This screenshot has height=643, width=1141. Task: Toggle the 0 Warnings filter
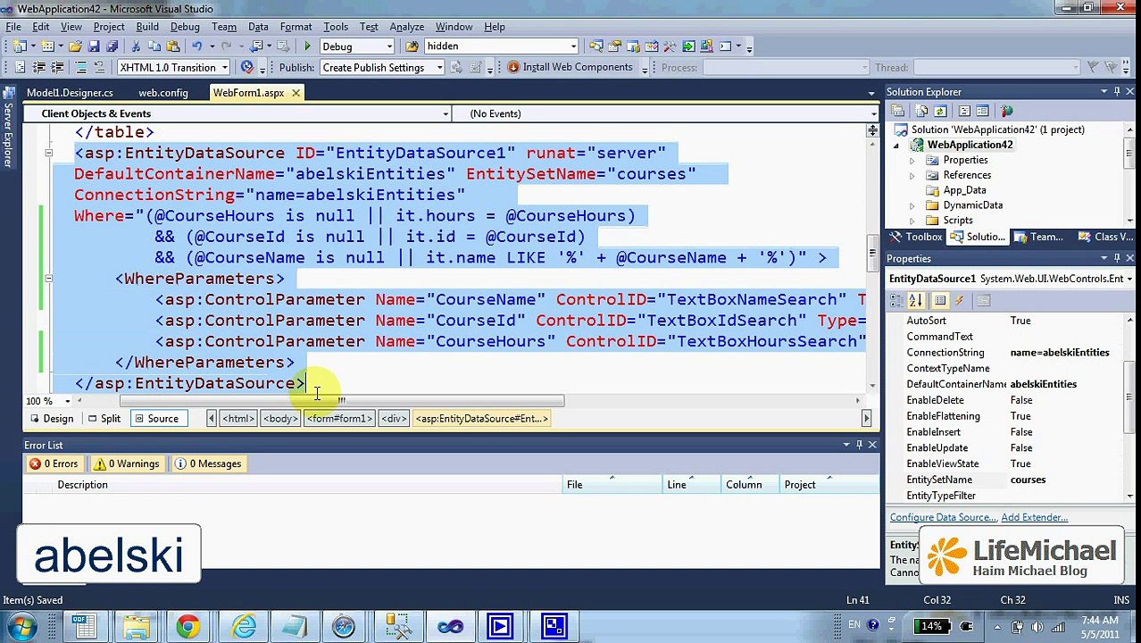(128, 463)
